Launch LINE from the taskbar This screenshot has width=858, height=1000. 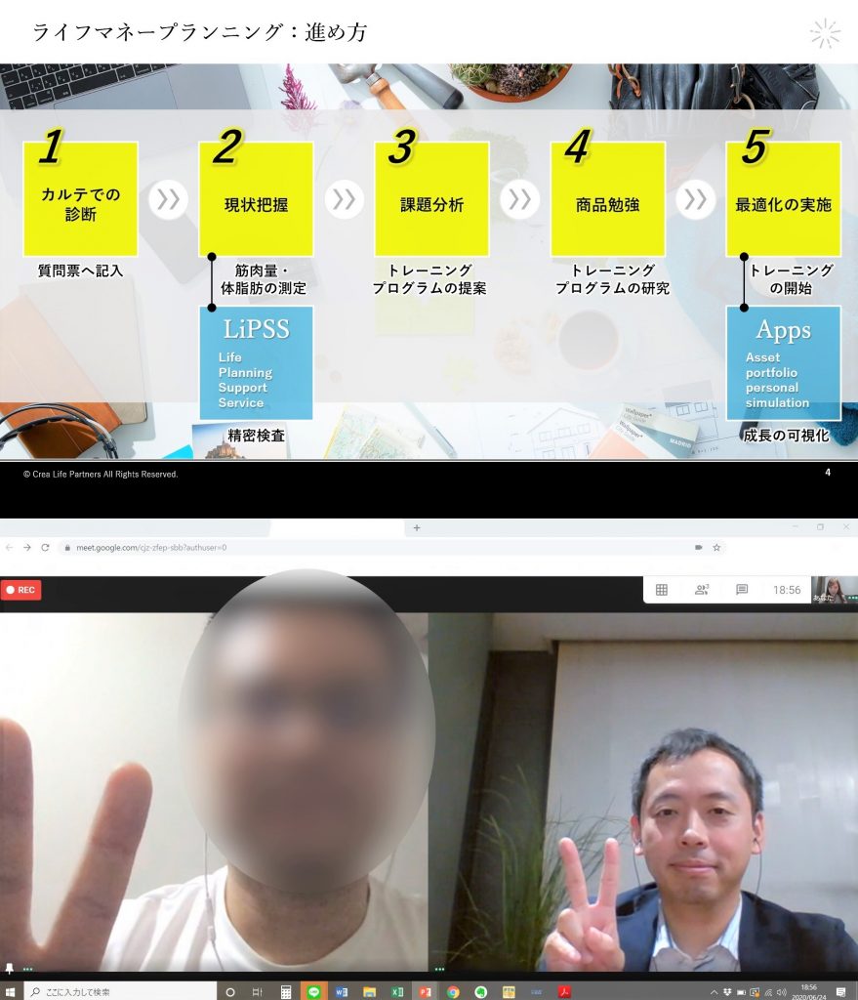(313, 991)
